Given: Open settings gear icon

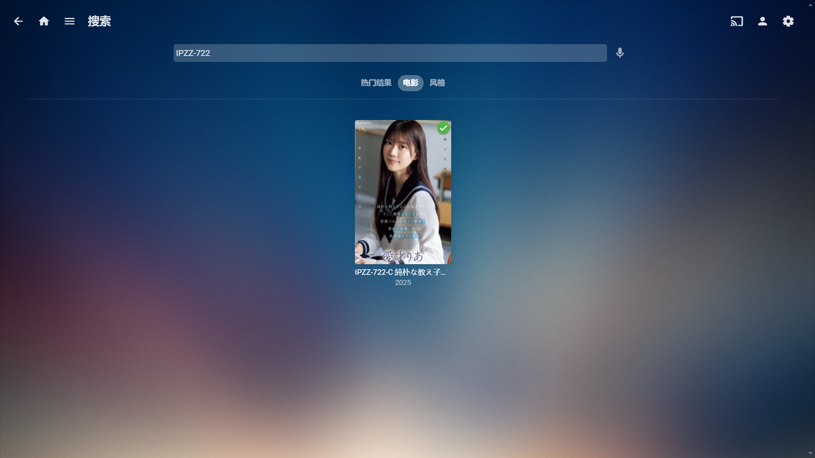Looking at the screenshot, I should (x=788, y=21).
